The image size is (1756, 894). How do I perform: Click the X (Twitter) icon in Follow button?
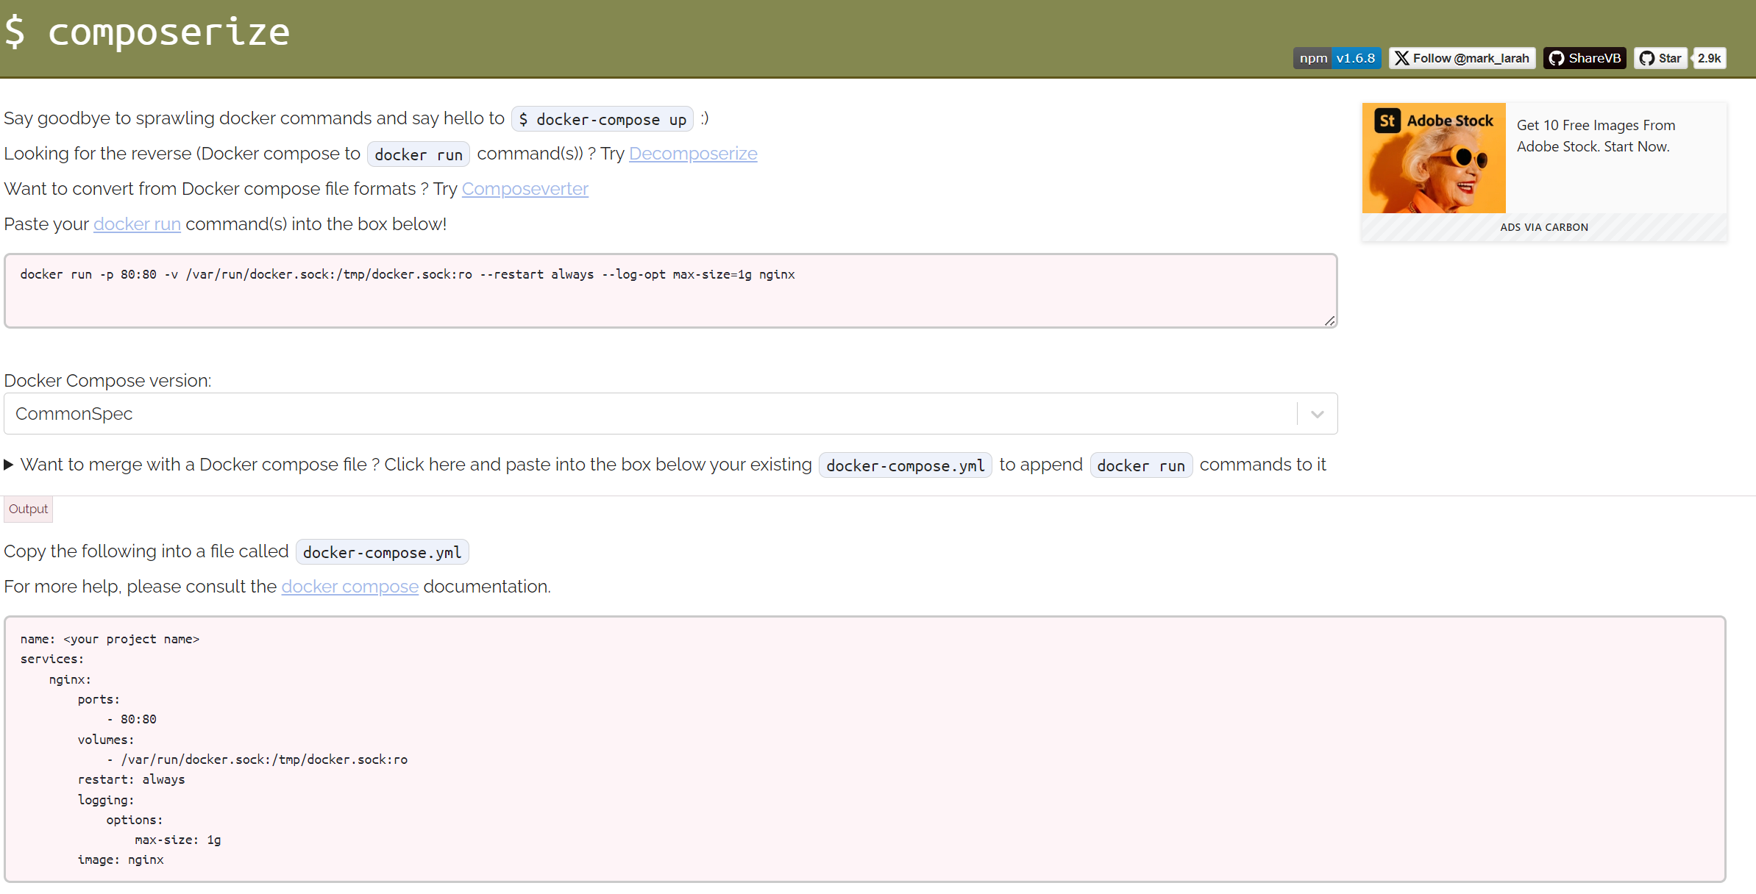click(x=1402, y=58)
